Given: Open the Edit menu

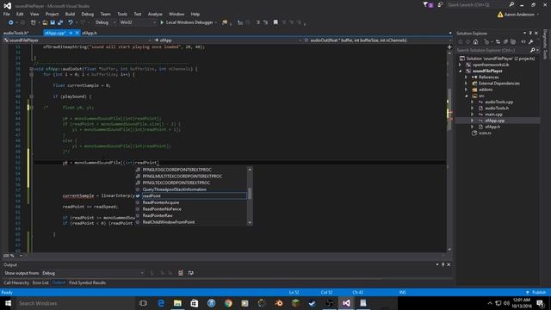Looking at the screenshot, I should tap(20, 14).
